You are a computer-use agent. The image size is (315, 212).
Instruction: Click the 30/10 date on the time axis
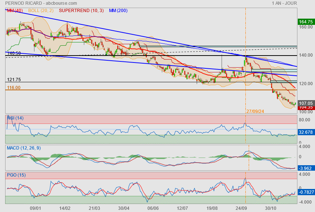(x=270, y=208)
